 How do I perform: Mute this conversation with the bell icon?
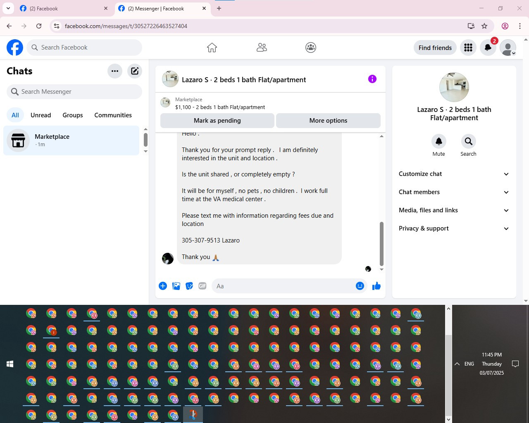(x=439, y=141)
